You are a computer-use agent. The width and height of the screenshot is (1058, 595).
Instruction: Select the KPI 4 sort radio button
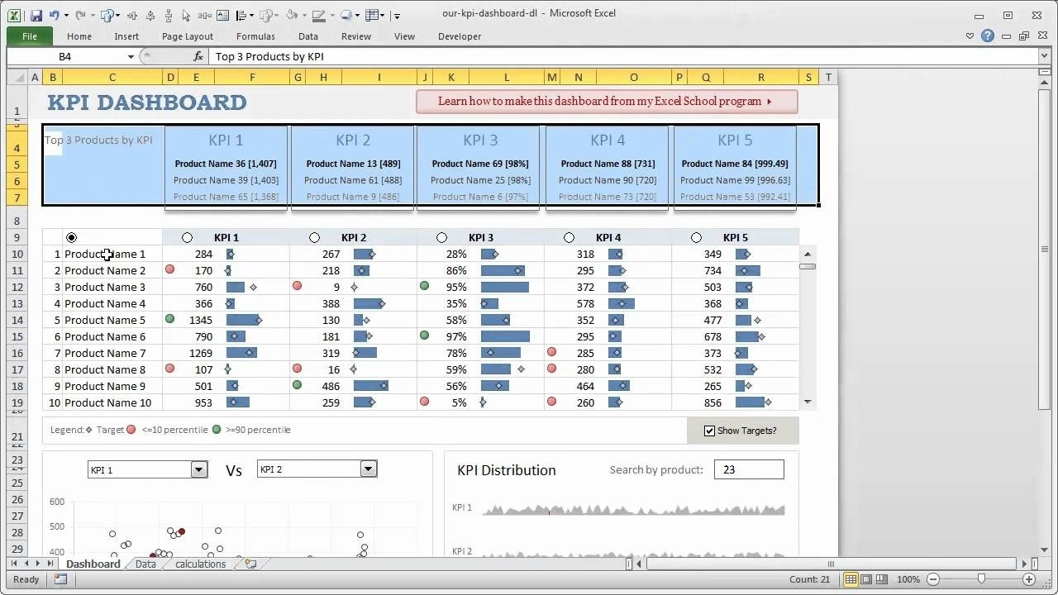pos(569,237)
